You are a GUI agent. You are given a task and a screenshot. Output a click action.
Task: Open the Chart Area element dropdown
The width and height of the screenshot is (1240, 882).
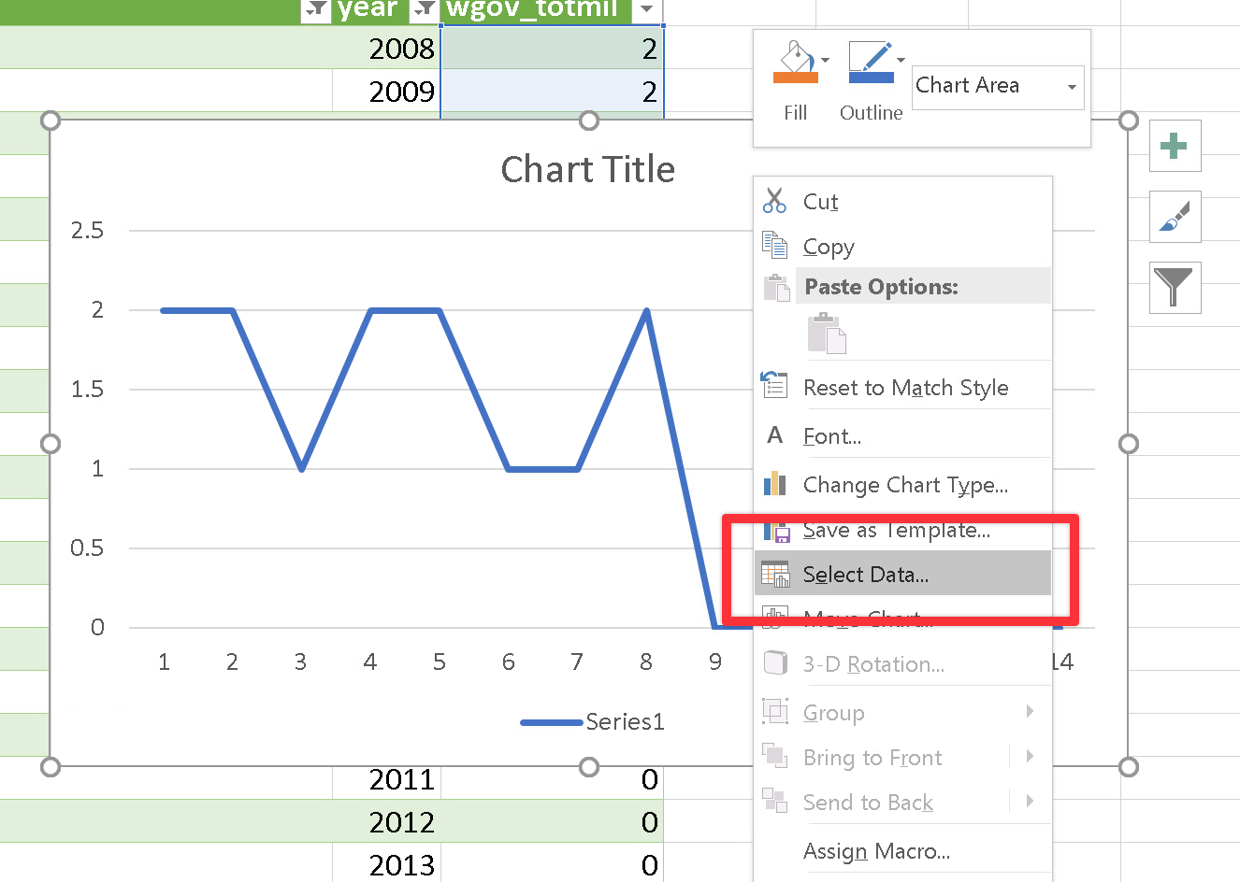click(998, 87)
